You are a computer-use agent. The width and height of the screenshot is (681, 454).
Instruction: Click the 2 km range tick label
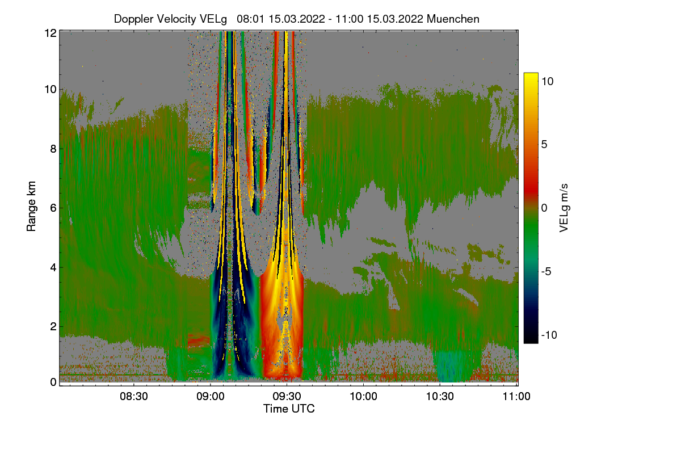pyautogui.click(x=53, y=326)
